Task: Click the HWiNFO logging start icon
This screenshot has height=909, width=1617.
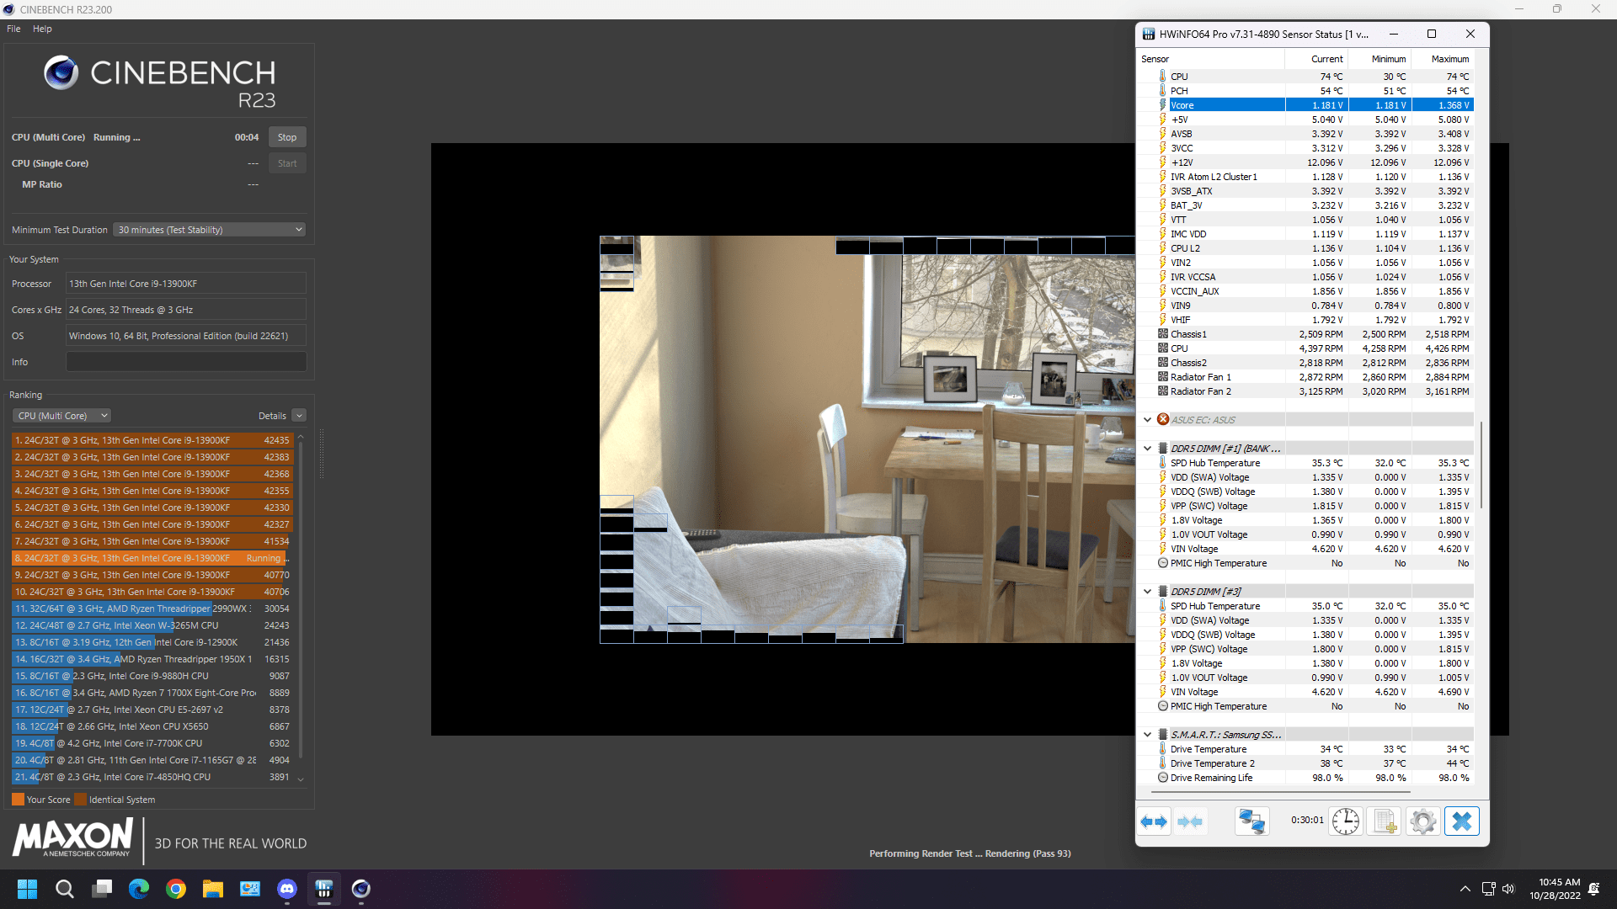Action: pos(1385,821)
